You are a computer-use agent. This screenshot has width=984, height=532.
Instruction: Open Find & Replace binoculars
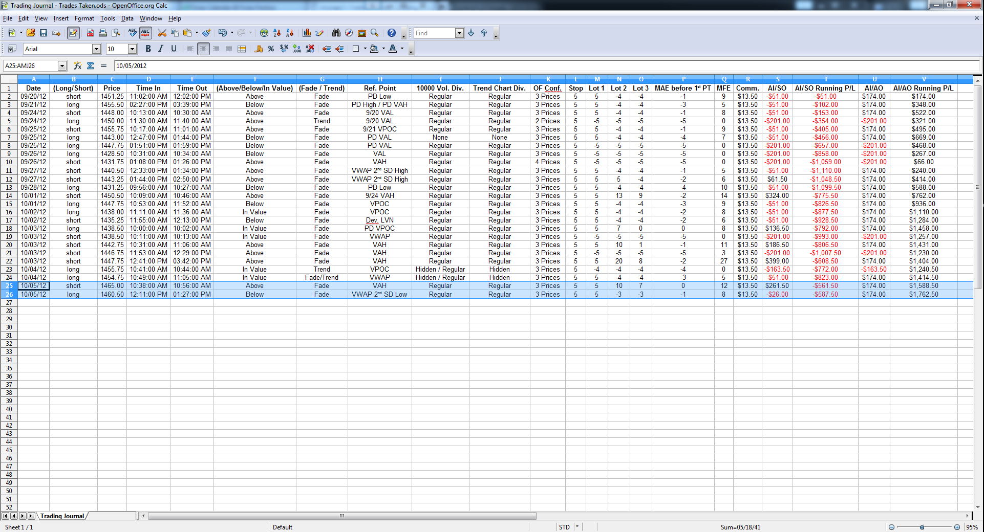pyautogui.click(x=336, y=33)
